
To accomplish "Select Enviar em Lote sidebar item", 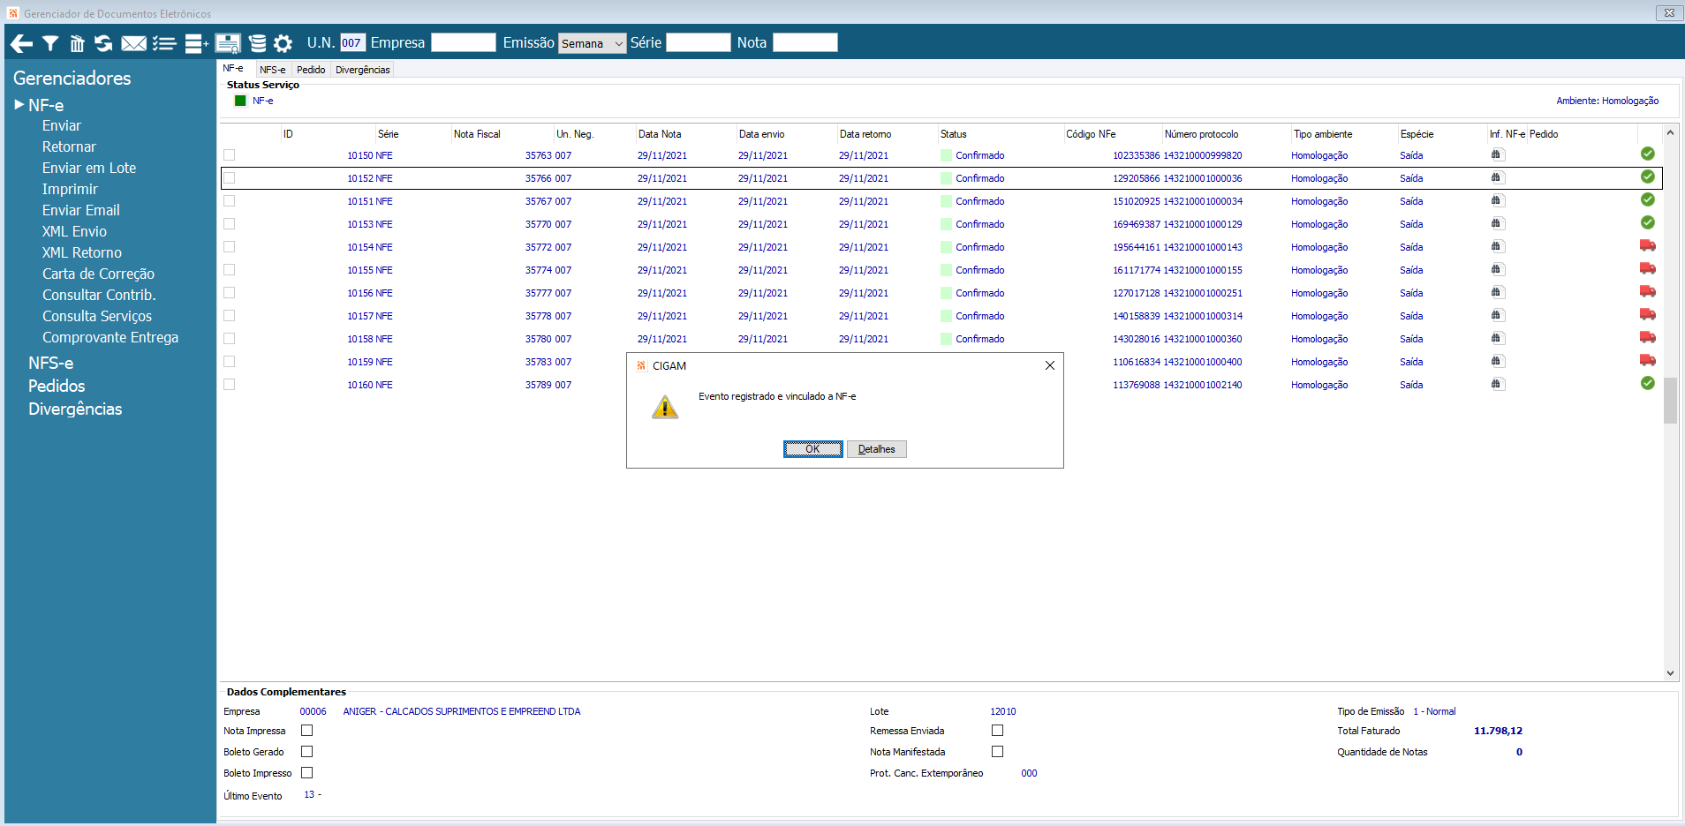I will (x=89, y=168).
